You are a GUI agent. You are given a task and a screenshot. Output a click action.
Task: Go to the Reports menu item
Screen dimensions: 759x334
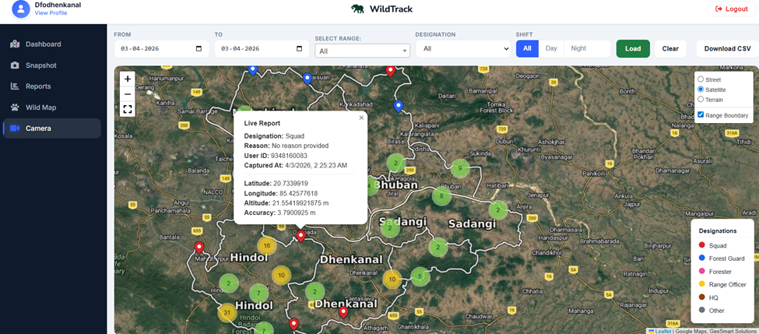pos(52,86)
